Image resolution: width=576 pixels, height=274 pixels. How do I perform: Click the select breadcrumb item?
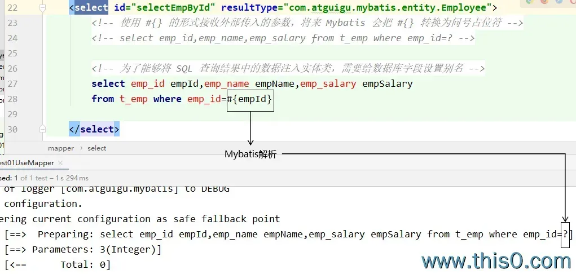pyautogui.click(x=96, y=148)
